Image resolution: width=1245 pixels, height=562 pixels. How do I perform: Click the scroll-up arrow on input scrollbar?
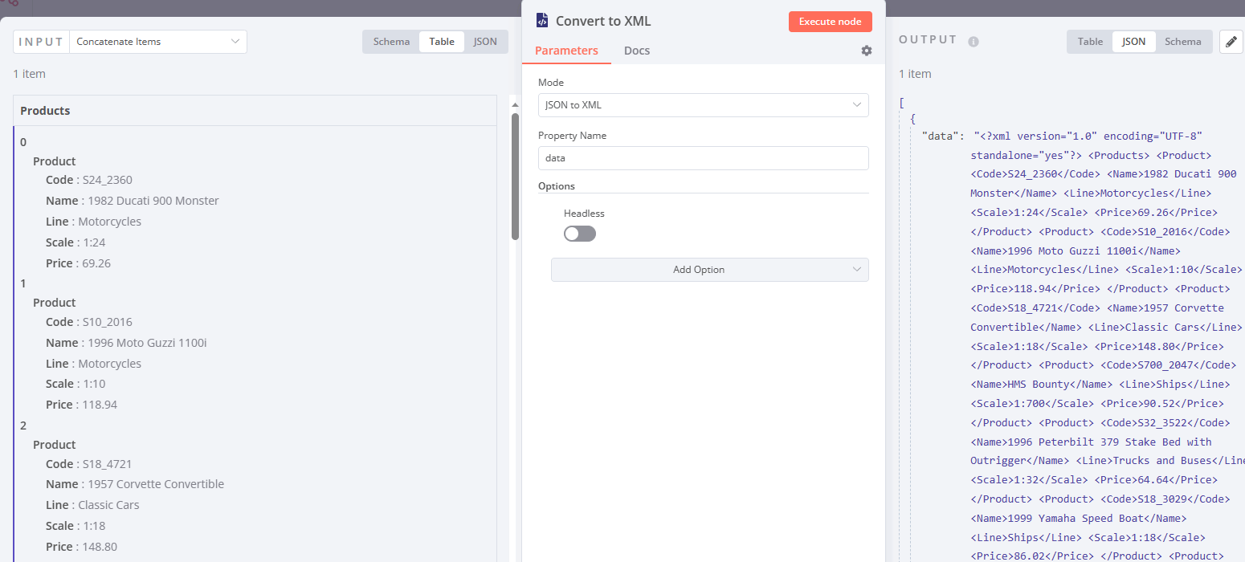514,103
